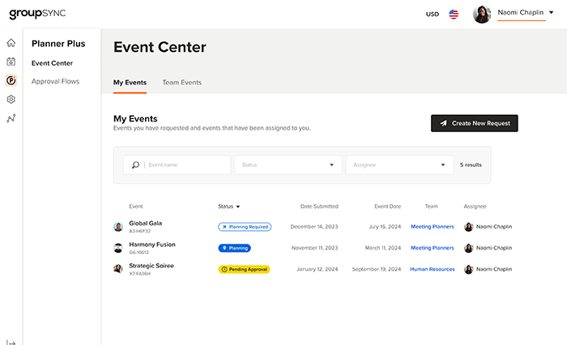Image resolution: width=567 pixels, height=345 pixels.
Task: Open the settings gear sidebar icon
Action: click(x=11, y=99)
